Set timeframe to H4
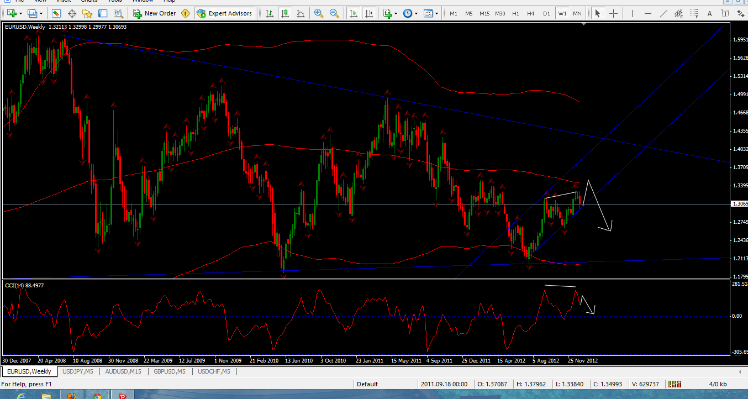The image size is (748, 399). 531,13
